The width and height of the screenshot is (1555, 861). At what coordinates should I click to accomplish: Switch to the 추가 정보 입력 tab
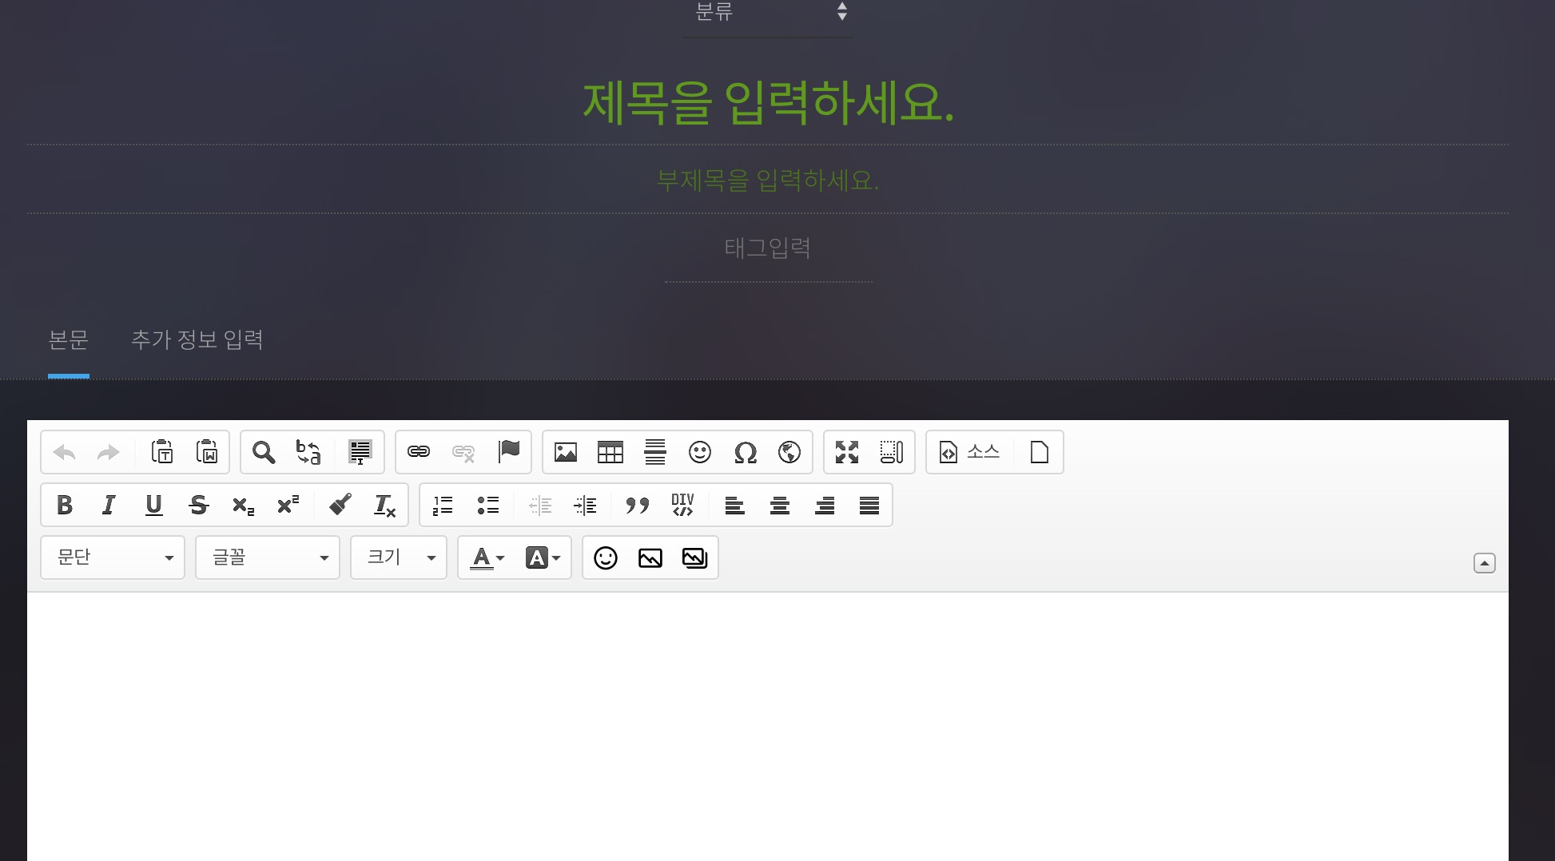coord(197,339)
